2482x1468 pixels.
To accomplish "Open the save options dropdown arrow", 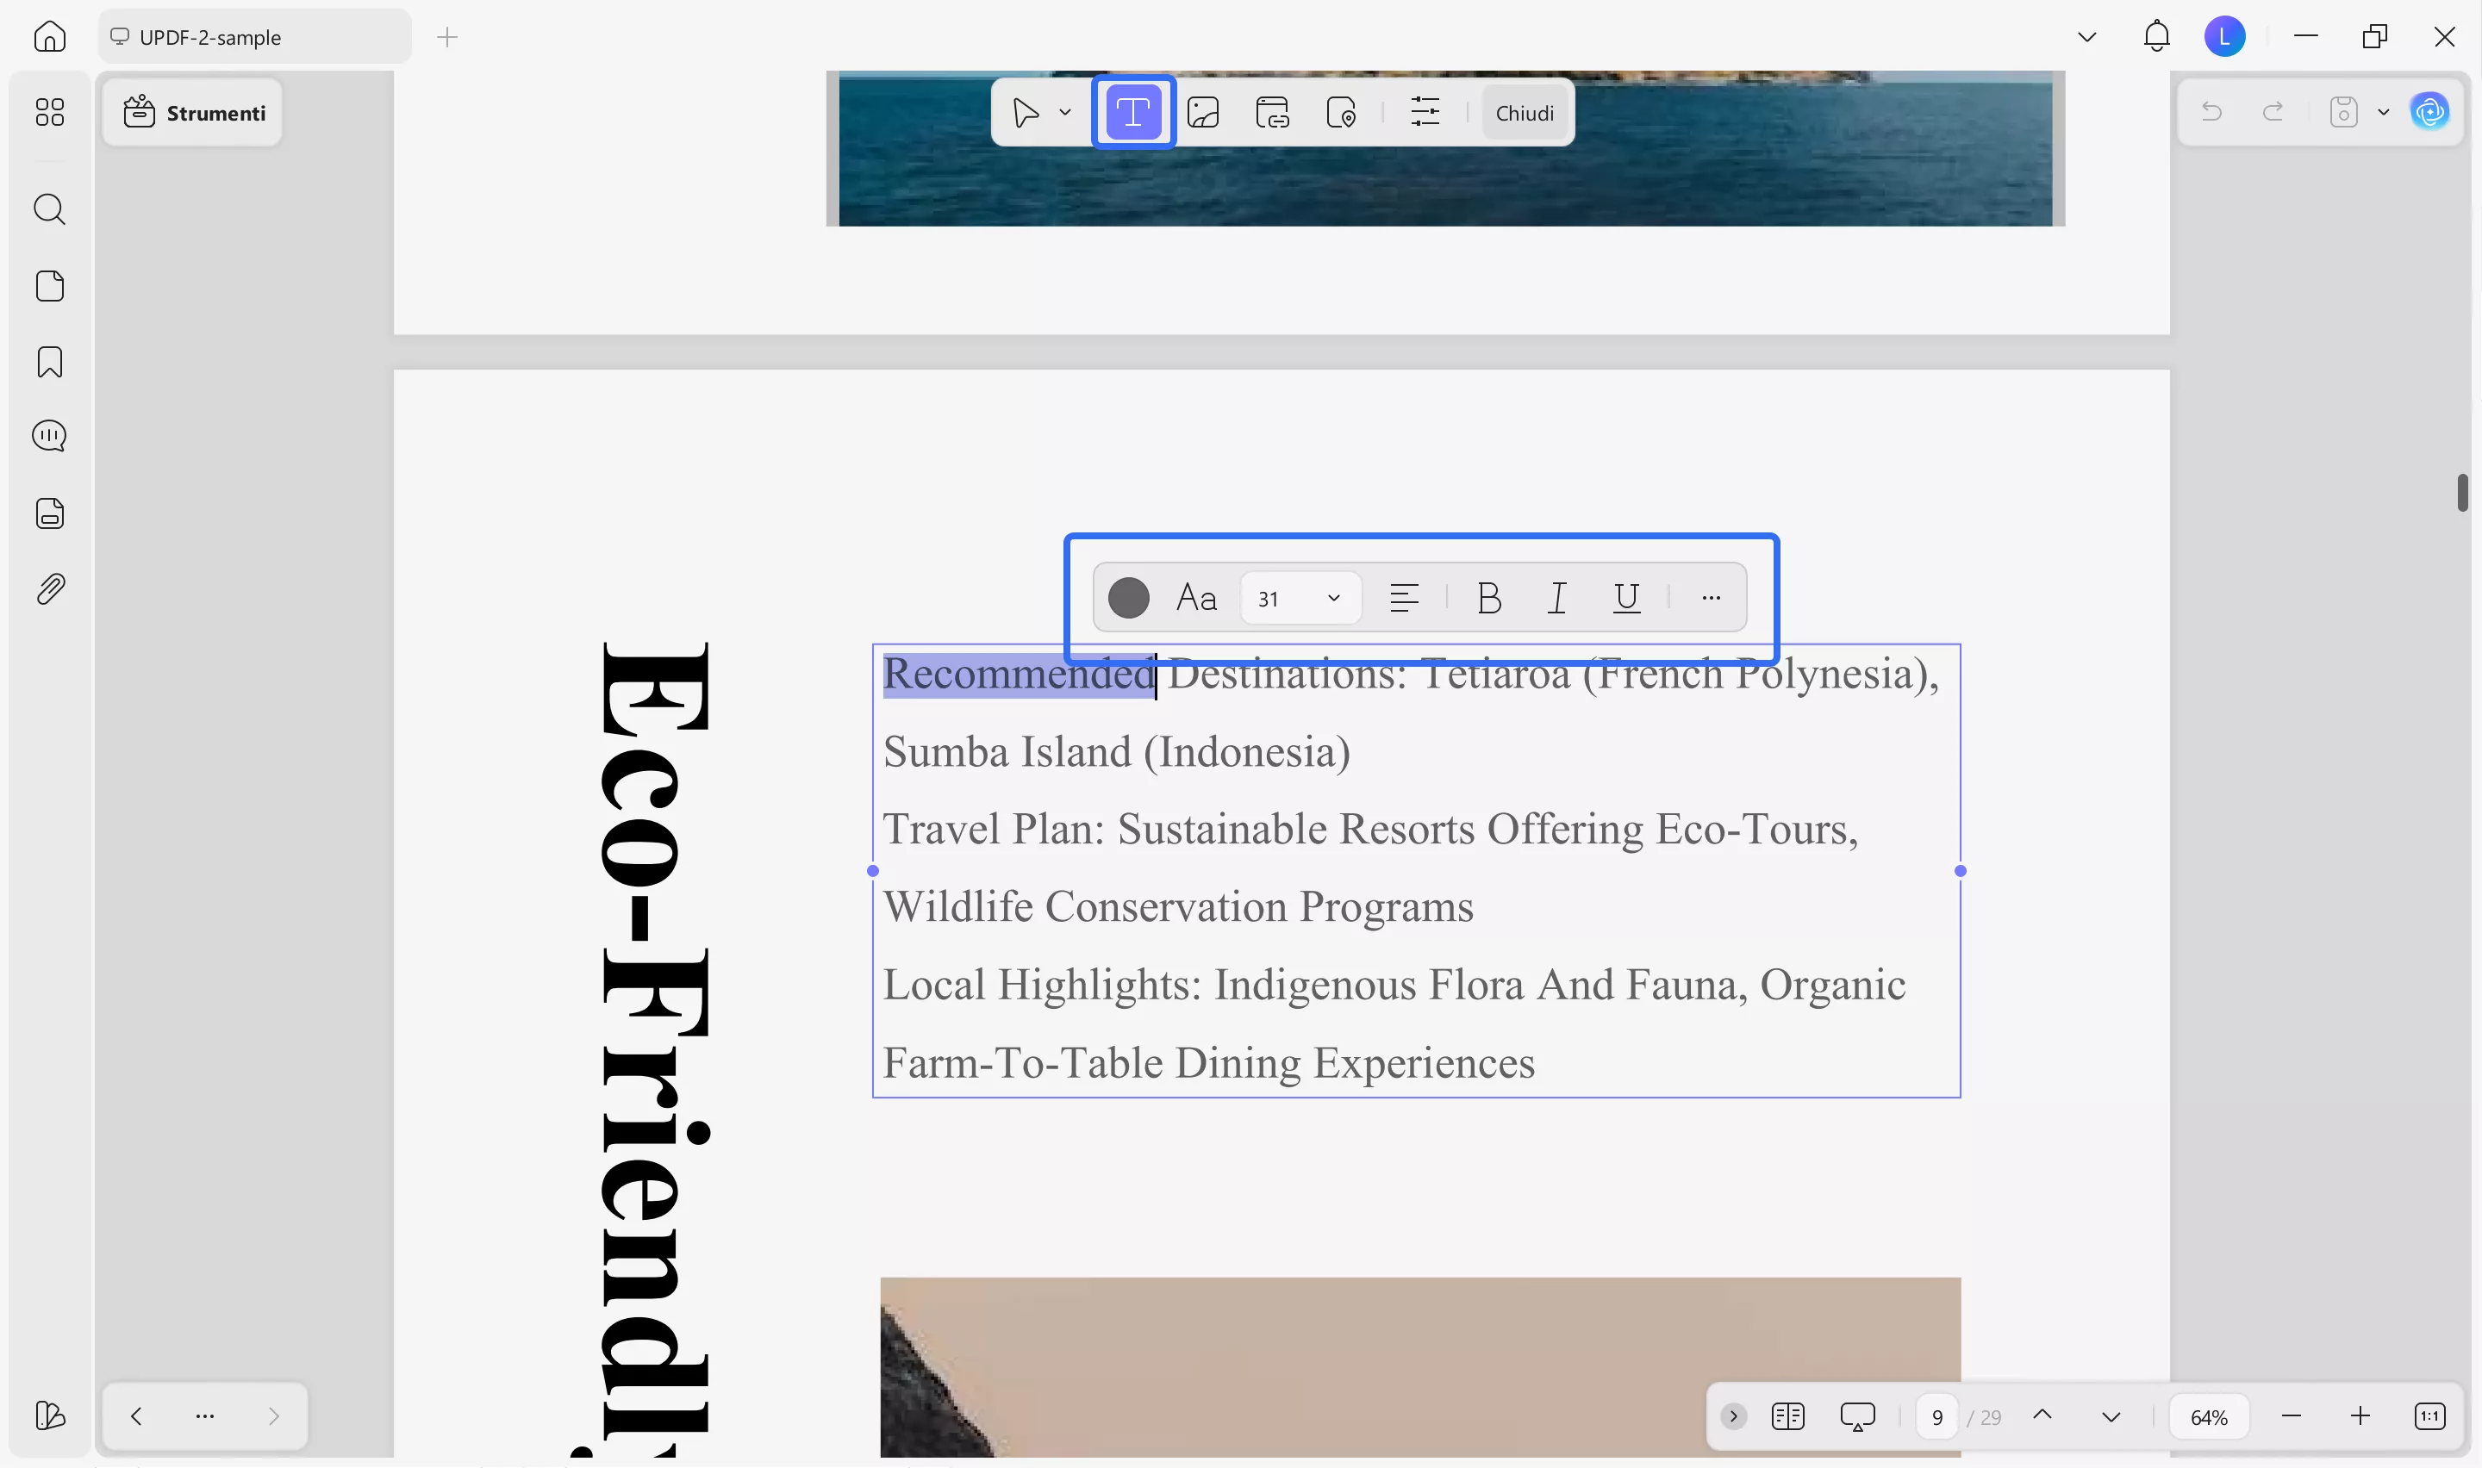I will [x=2383, y=112].
